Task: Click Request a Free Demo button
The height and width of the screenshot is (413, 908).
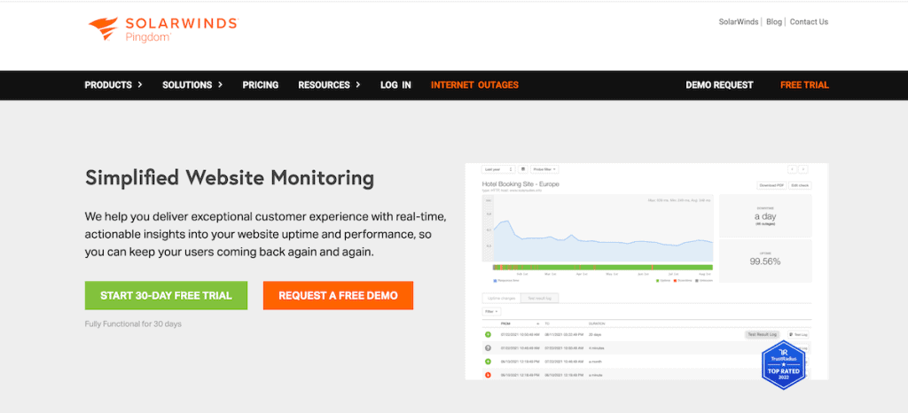Action: click(x=338, y=296)
